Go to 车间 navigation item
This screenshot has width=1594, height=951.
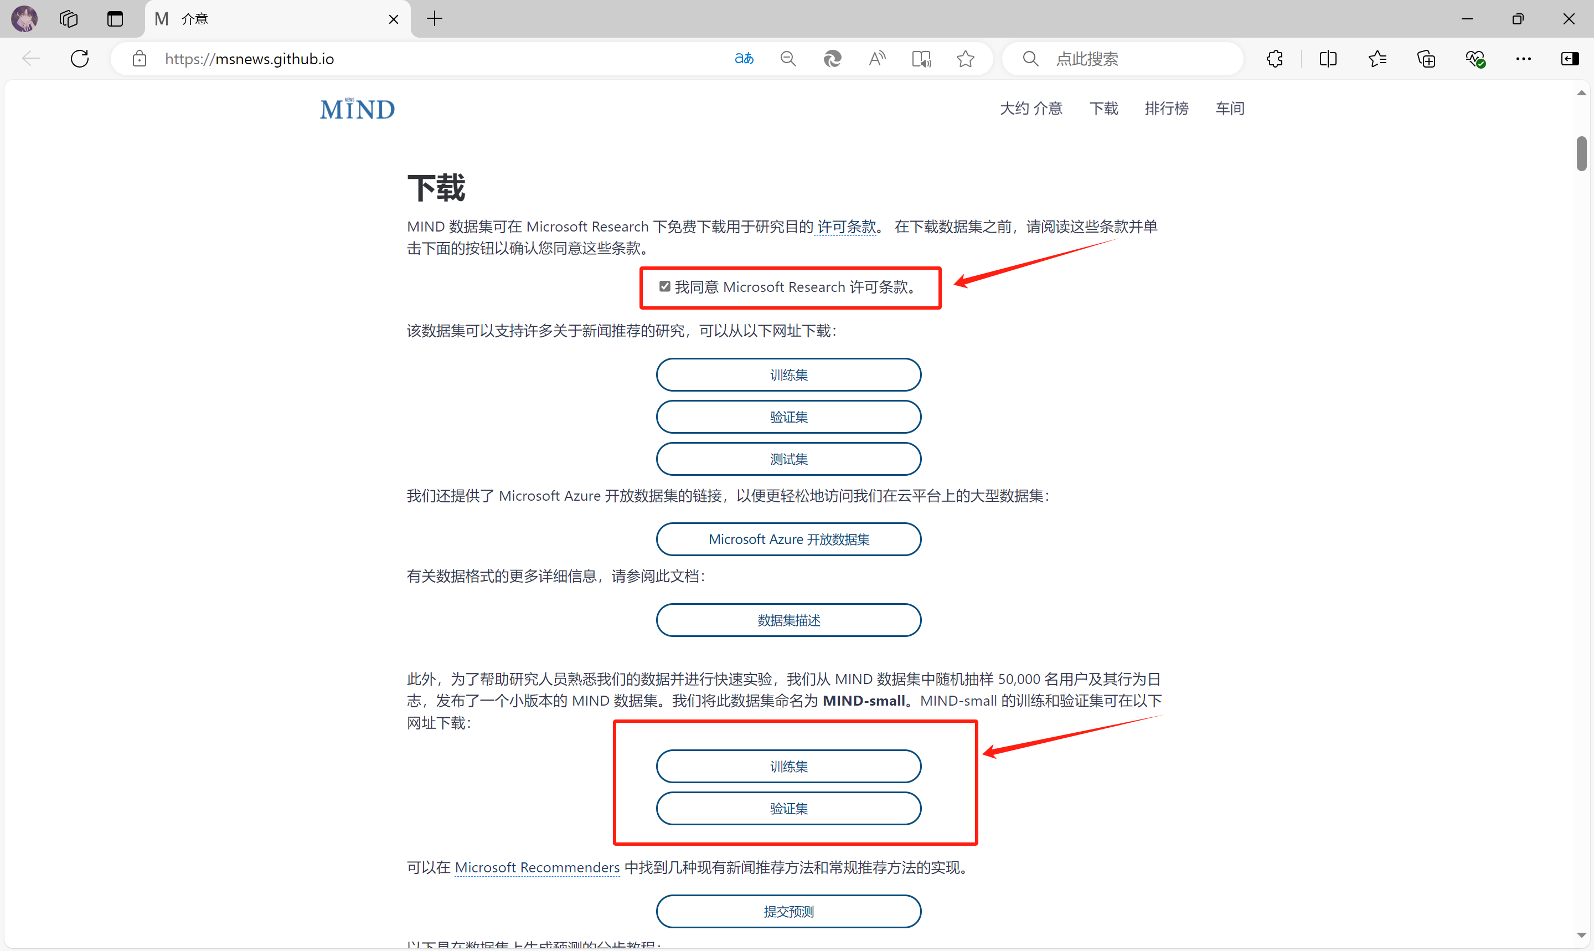(x=1230, y=109)
